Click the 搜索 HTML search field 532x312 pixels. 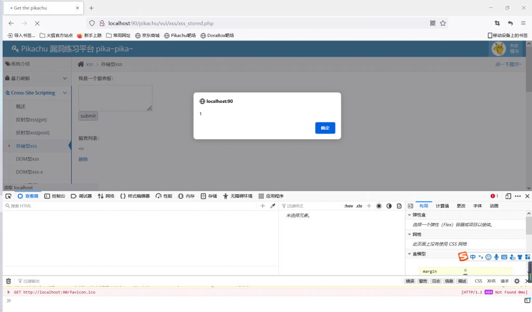click(130, 206)
